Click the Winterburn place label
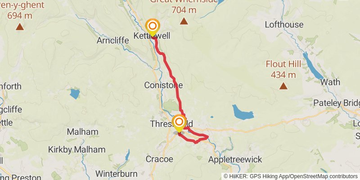 click(117, 174)
